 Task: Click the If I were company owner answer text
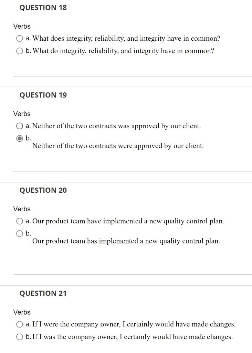(x=131, y=324)
